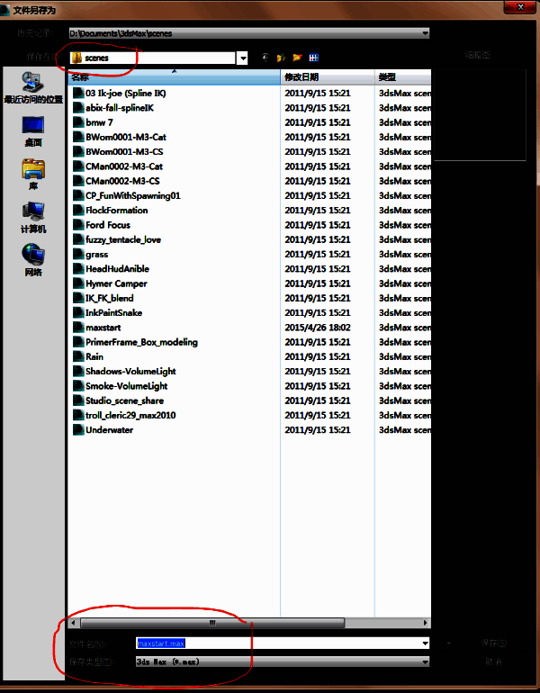Open the Network sidebar location
The height and width of the screenshot is (693, 540).
pos(33,259)
